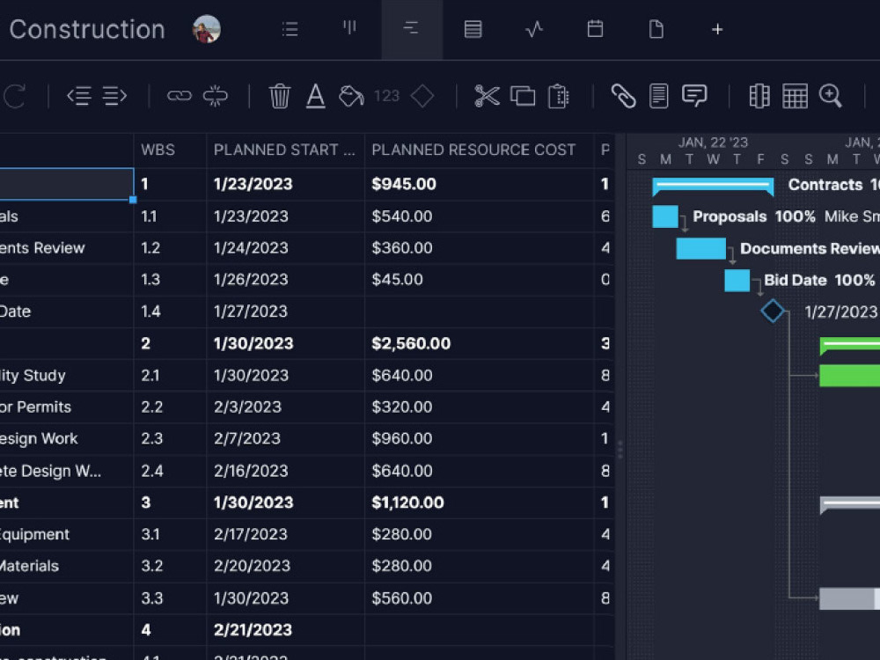Paste with the clipboard icon
This screenshot has width=880, height=660.
(559, 96)
